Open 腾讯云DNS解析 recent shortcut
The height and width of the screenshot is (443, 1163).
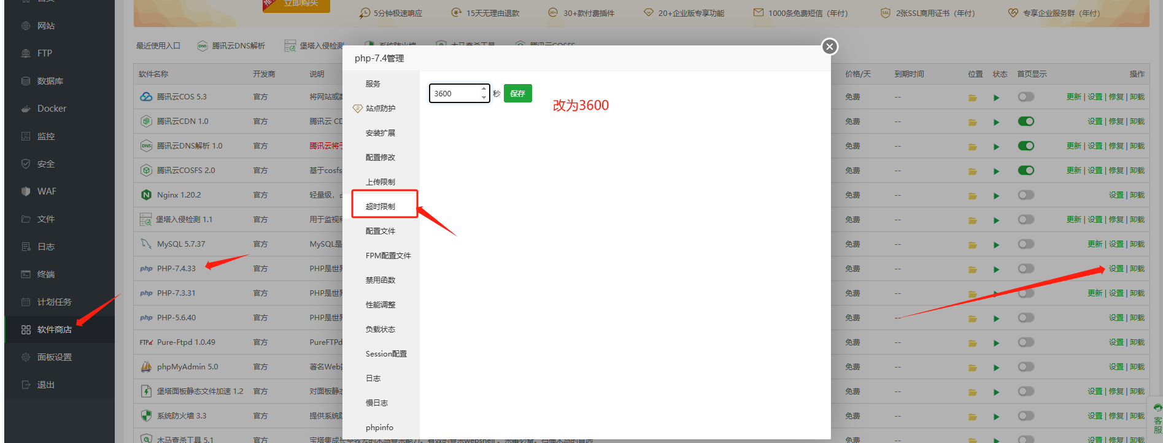pos(231,46)
